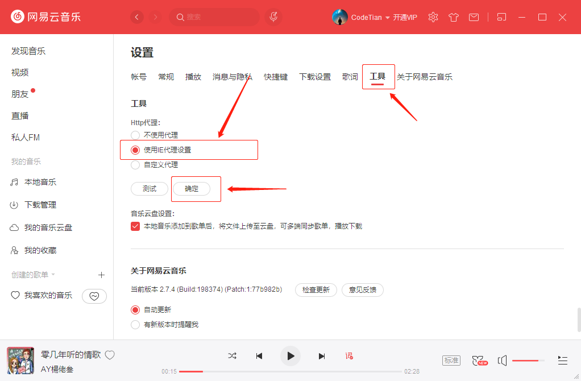Collapse the 创建的歌单 section

(x=53, y=275)
